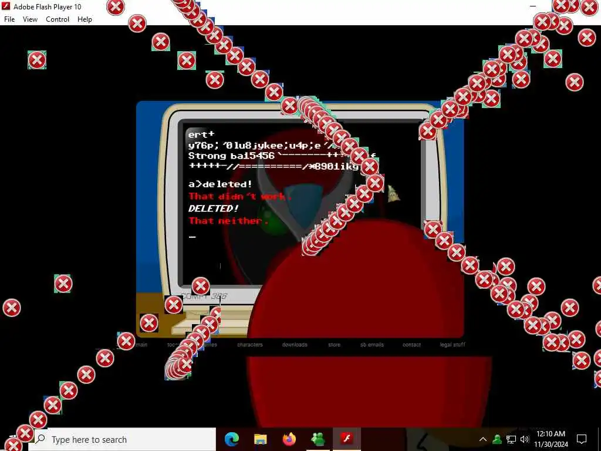
Task: Open the 'sb emails' navigation link
Action: pos(372,344)
